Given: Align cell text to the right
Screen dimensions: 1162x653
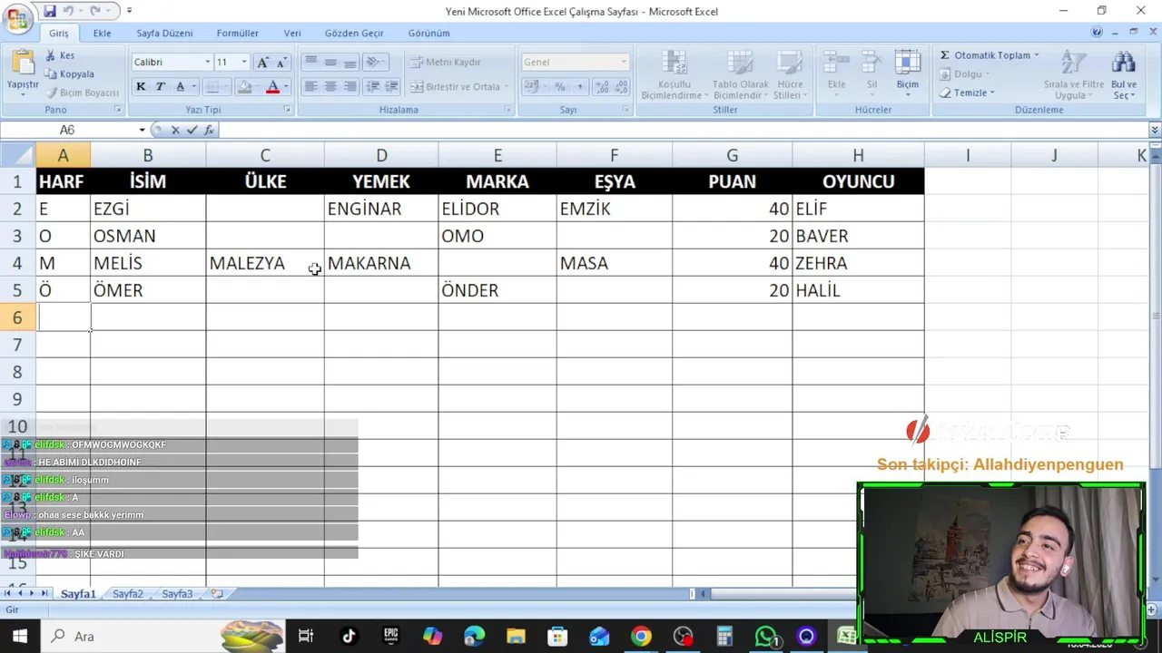Looking at the screenshot, I should [x=350, y=86].
